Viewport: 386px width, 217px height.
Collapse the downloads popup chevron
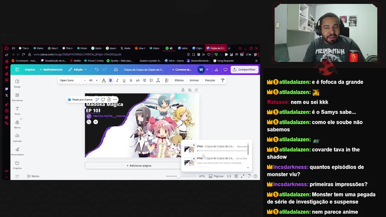(x=248, y=168)
